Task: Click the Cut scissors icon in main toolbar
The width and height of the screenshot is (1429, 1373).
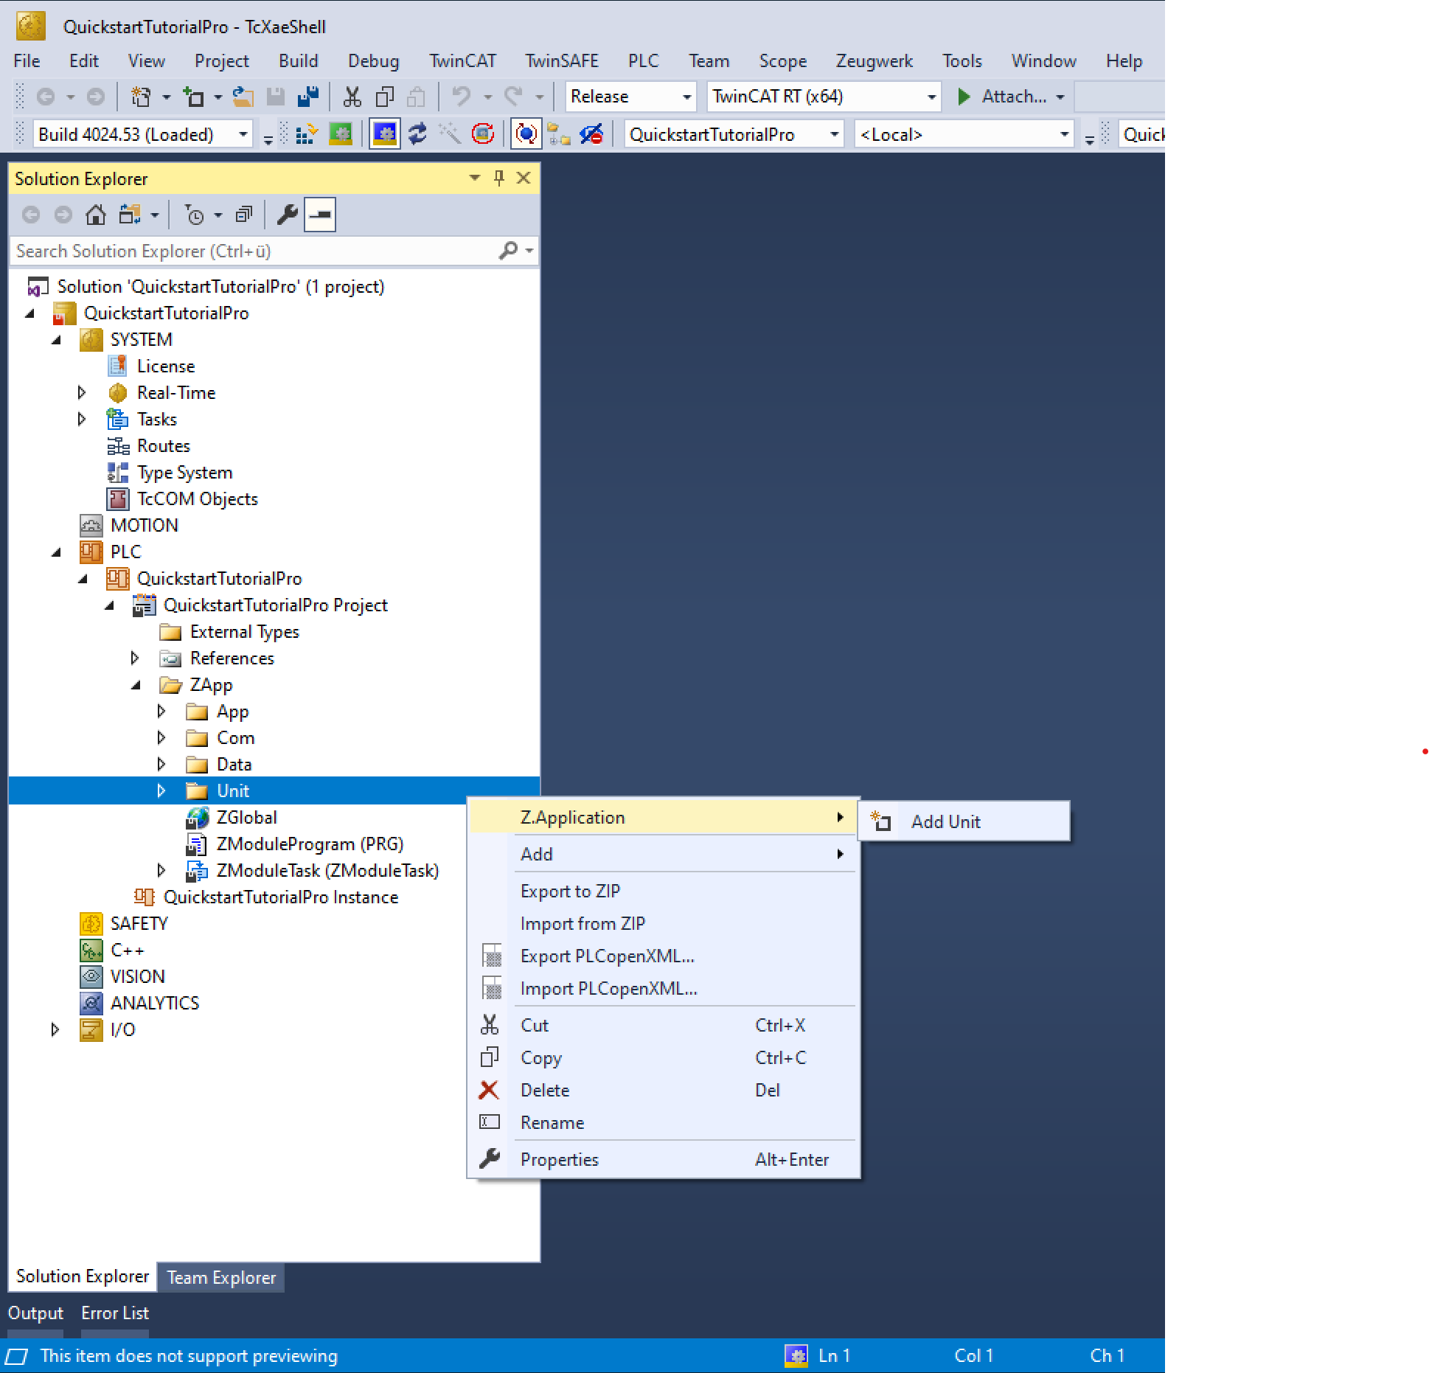Action: coord(352,97)
